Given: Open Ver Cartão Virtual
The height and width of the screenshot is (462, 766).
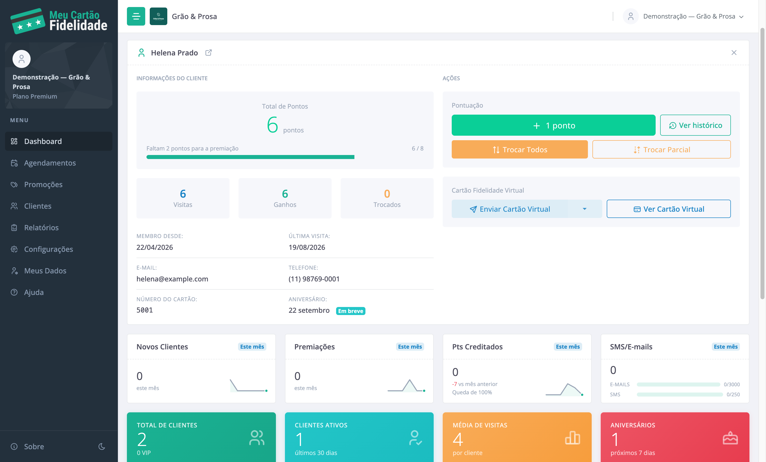Looking at the screenshot, I should click(668, 209).
